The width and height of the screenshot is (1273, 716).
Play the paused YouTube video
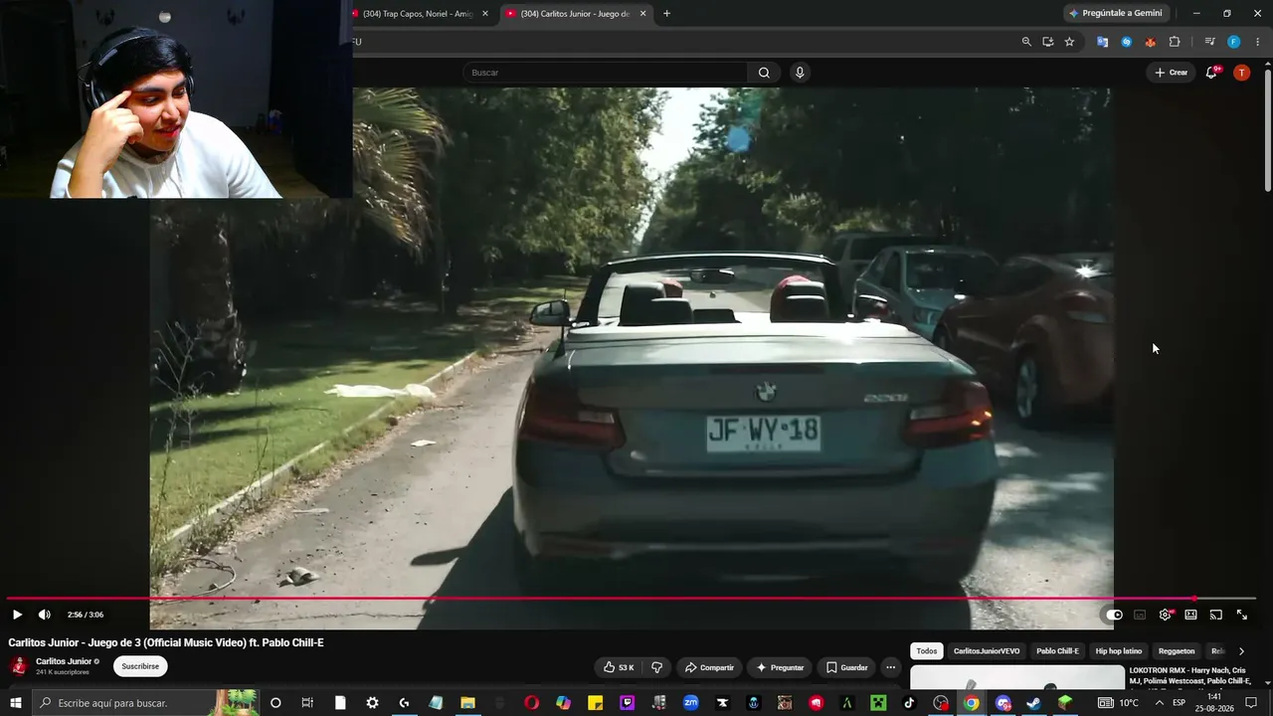(x=17, y=615)
